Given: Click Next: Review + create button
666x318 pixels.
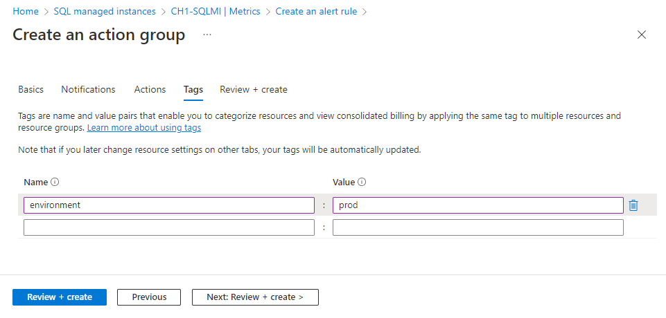Looking at the screenshot, I should pyautogui.click(x=255, y=297).
